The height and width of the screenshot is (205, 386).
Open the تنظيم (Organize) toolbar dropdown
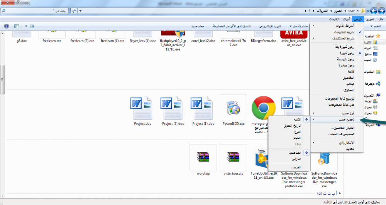pyautogui.click(x=377, y=26)
